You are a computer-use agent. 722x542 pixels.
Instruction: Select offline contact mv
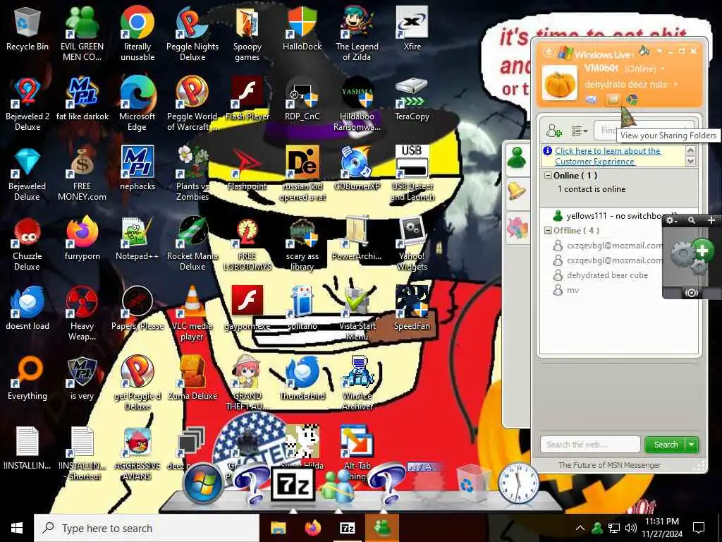(566, 290)
